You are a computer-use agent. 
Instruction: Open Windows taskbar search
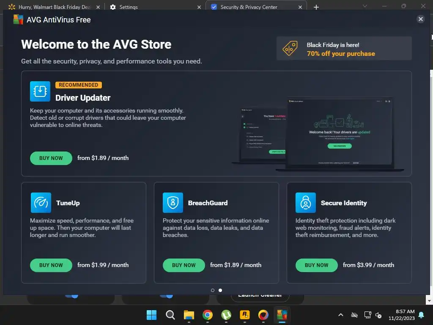pyautogui.click(x=170, y=315)
